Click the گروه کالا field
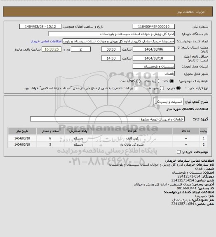The height and width of the screenshot is (237, 216). click(107, 119)
